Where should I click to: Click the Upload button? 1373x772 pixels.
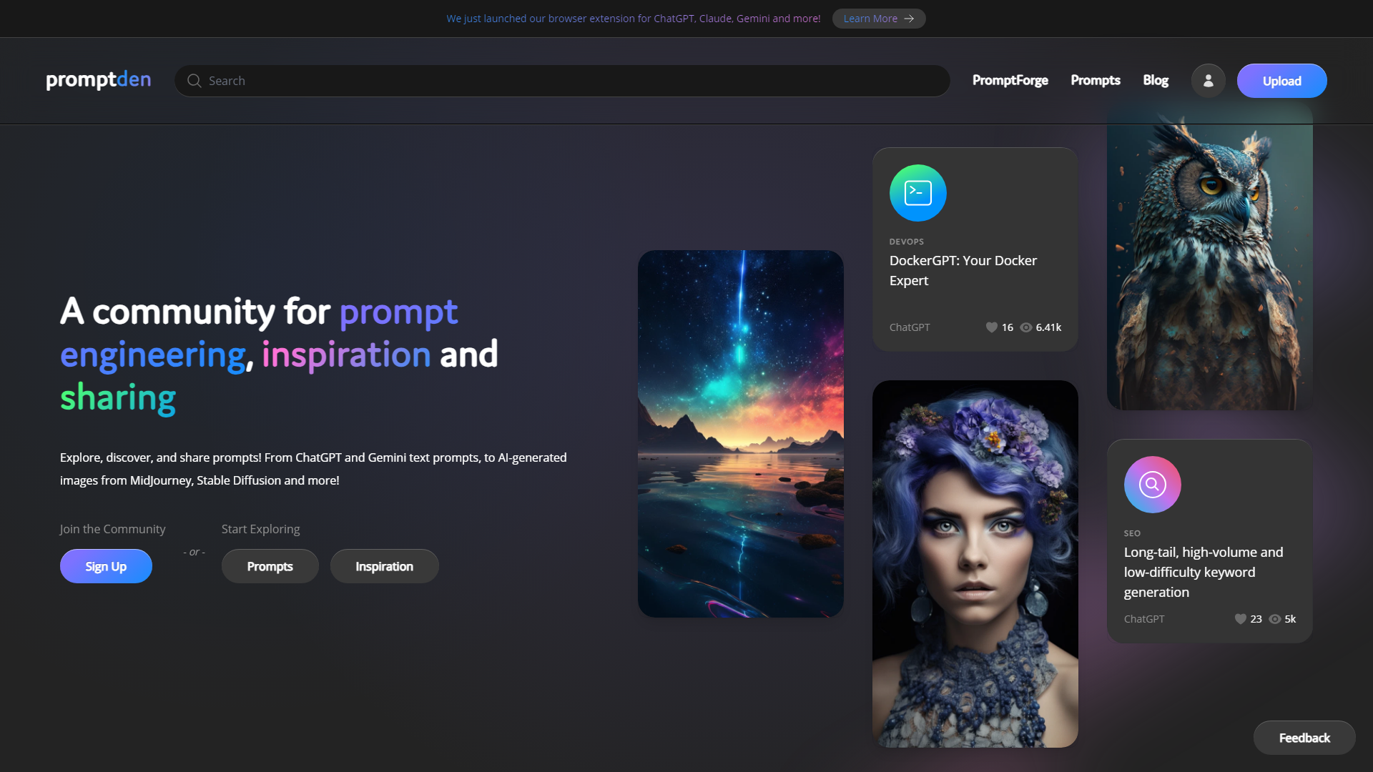[1281, 81]
